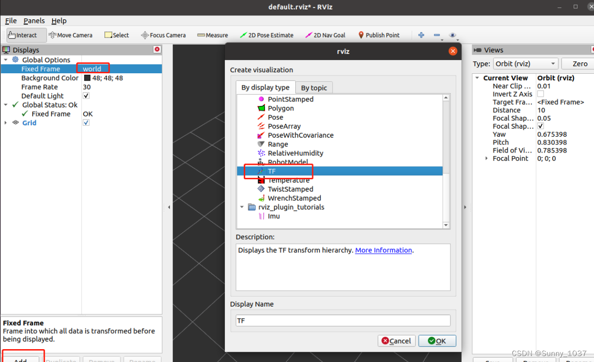Click display list scrollbar up arrow

[x=446, y=98]
